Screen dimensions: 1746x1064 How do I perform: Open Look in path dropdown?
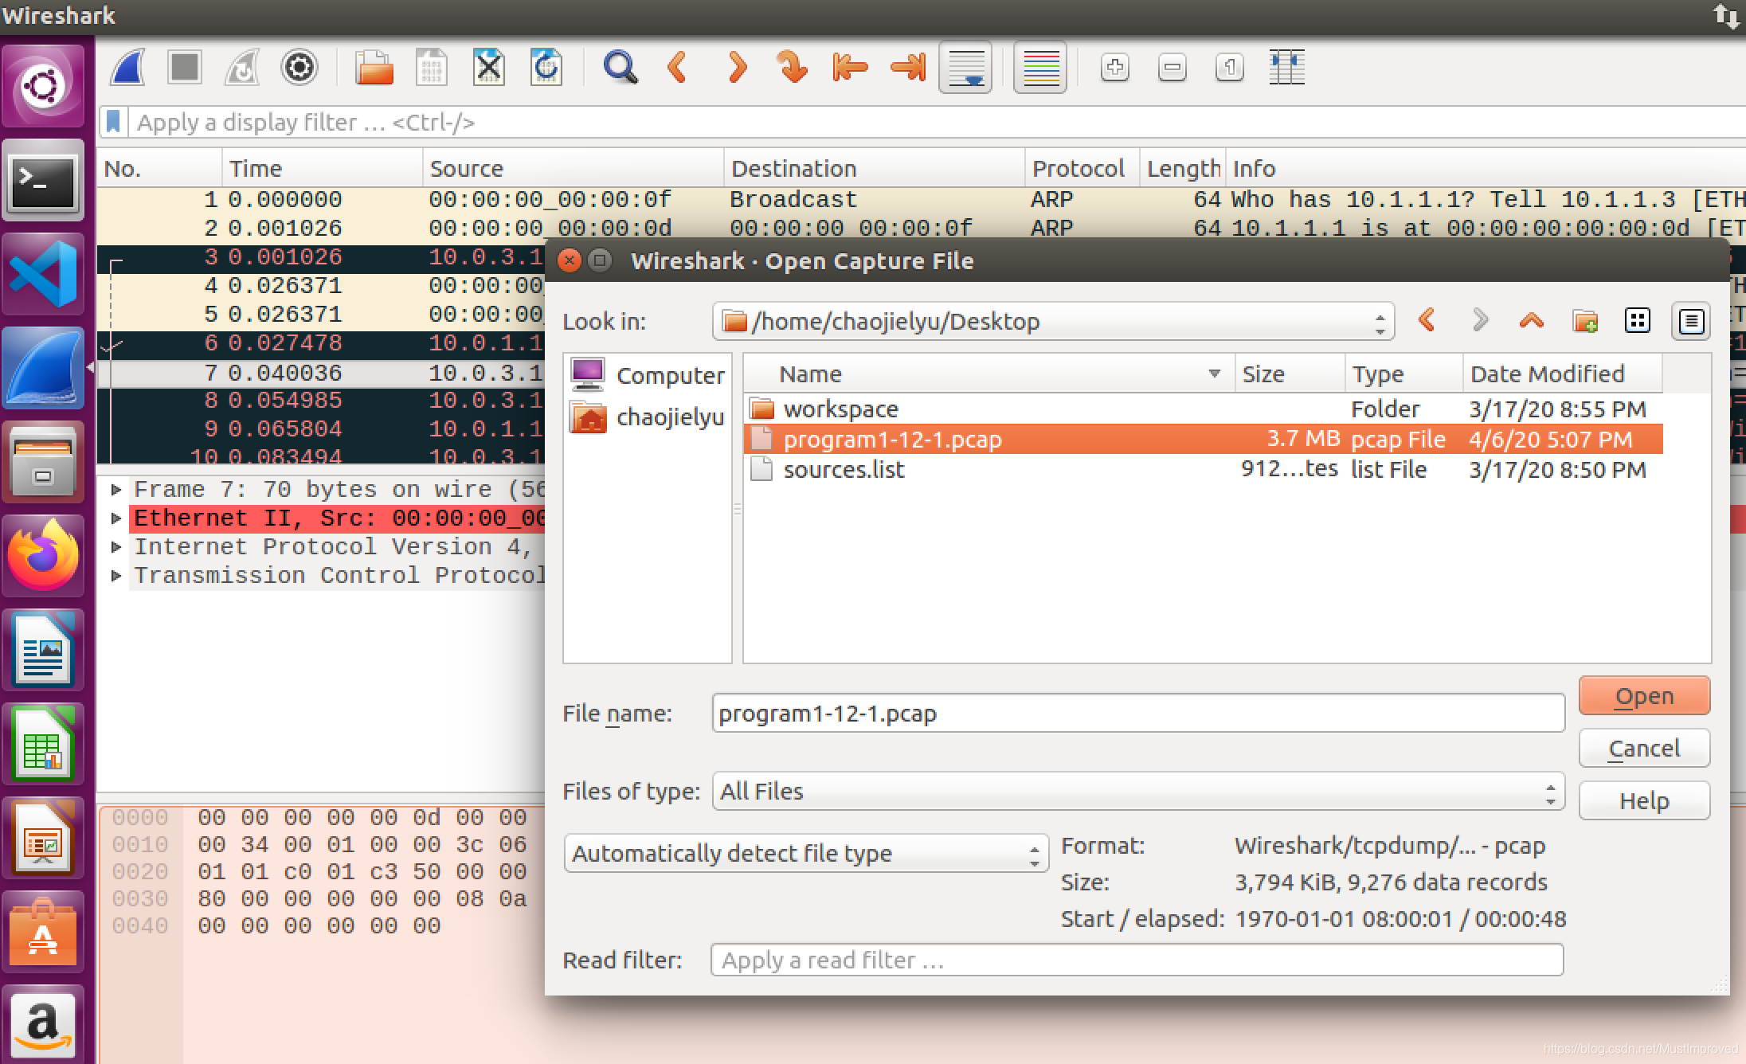[x=1053, y=321]
